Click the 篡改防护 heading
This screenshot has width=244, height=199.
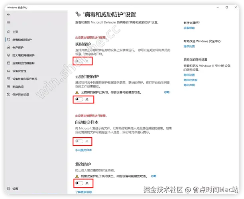click(x=83, y=164)
